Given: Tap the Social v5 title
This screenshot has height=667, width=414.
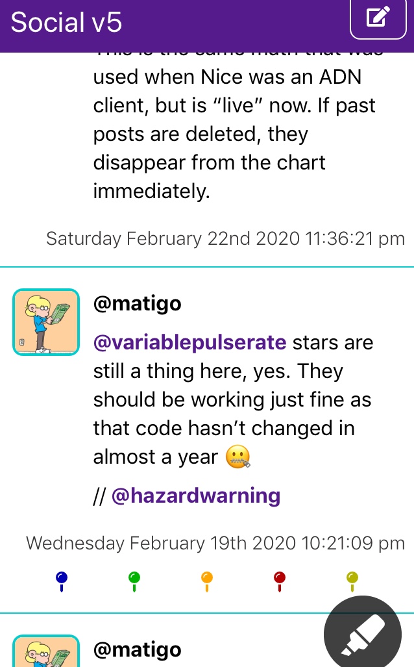Looking at the screenshot, I should coord(66,22).
